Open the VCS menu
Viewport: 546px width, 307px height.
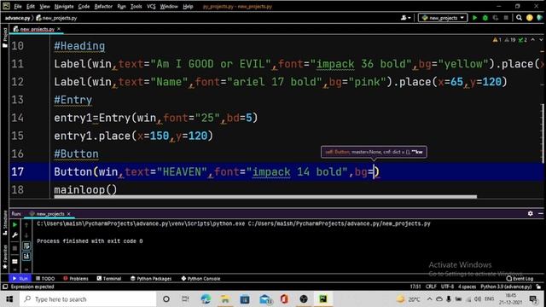(x=151, y=6)
